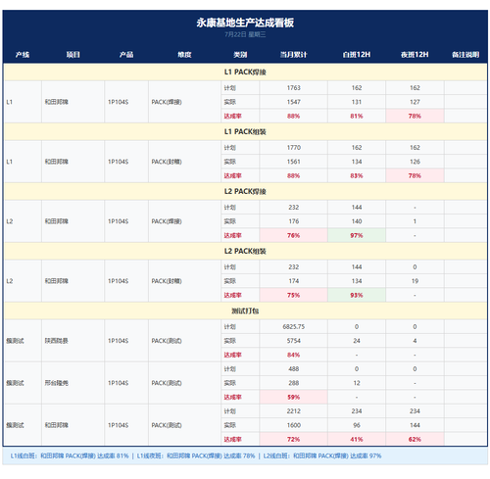The image size is (490, 479).
Task: Click the 81% day shift rate cell
Action: pyautogui.click(x=357, y=116)
